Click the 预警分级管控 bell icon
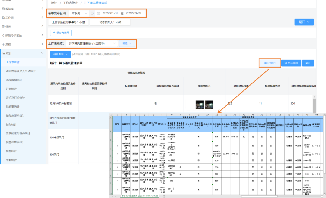 (3, 35)
